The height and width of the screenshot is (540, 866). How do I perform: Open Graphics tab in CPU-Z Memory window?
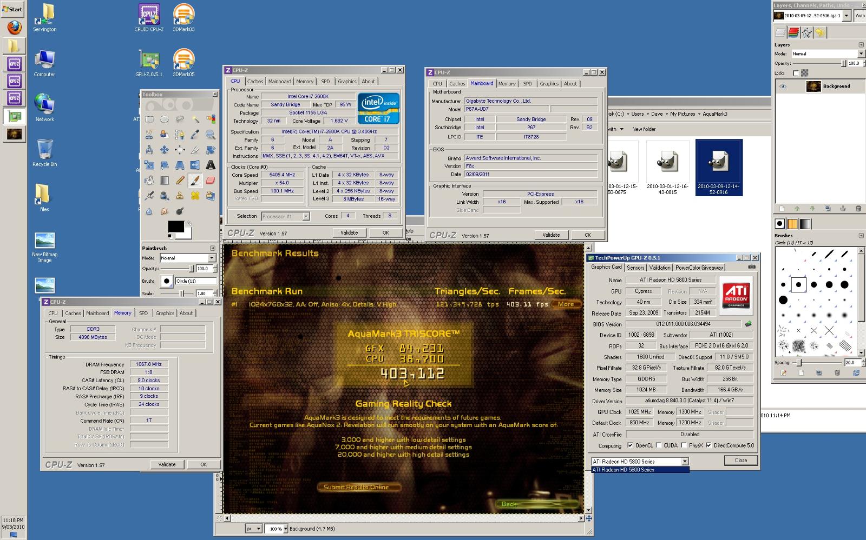pyautogui.click(x=165, y=313)
